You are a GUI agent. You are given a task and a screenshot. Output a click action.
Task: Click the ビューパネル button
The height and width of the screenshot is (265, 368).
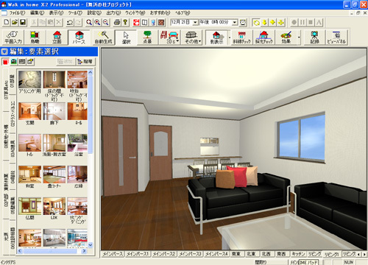pos(336,38)
